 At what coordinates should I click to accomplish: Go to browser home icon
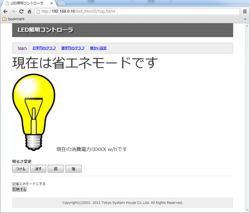29,11
